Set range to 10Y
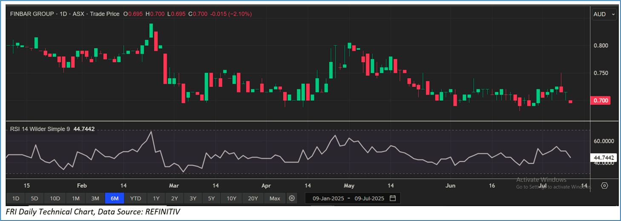 232,198
